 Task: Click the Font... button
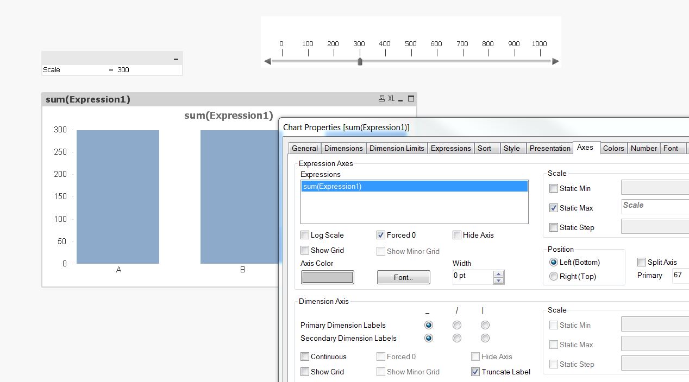point(404,277)
